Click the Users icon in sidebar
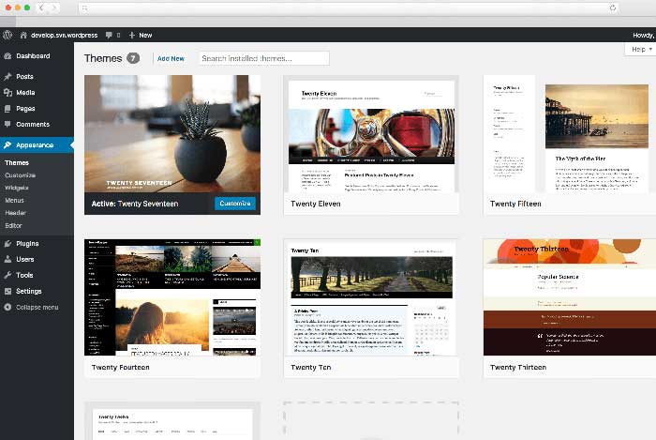Screen dimensions: 656x440 coord(7,260)
